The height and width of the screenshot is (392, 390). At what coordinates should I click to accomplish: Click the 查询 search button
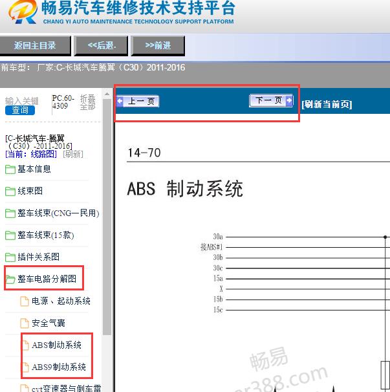(20, 110)
